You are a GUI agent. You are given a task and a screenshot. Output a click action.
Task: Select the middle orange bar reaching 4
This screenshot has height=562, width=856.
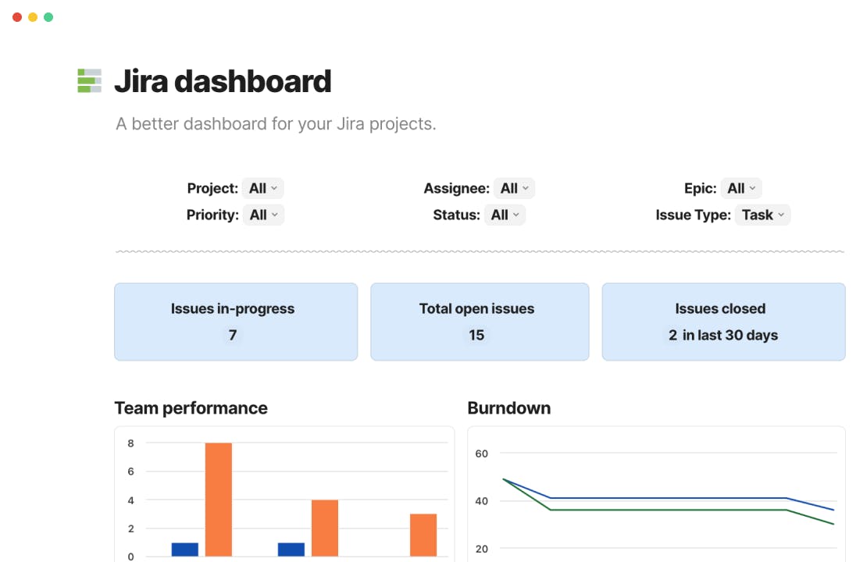[x=325, y=528]
